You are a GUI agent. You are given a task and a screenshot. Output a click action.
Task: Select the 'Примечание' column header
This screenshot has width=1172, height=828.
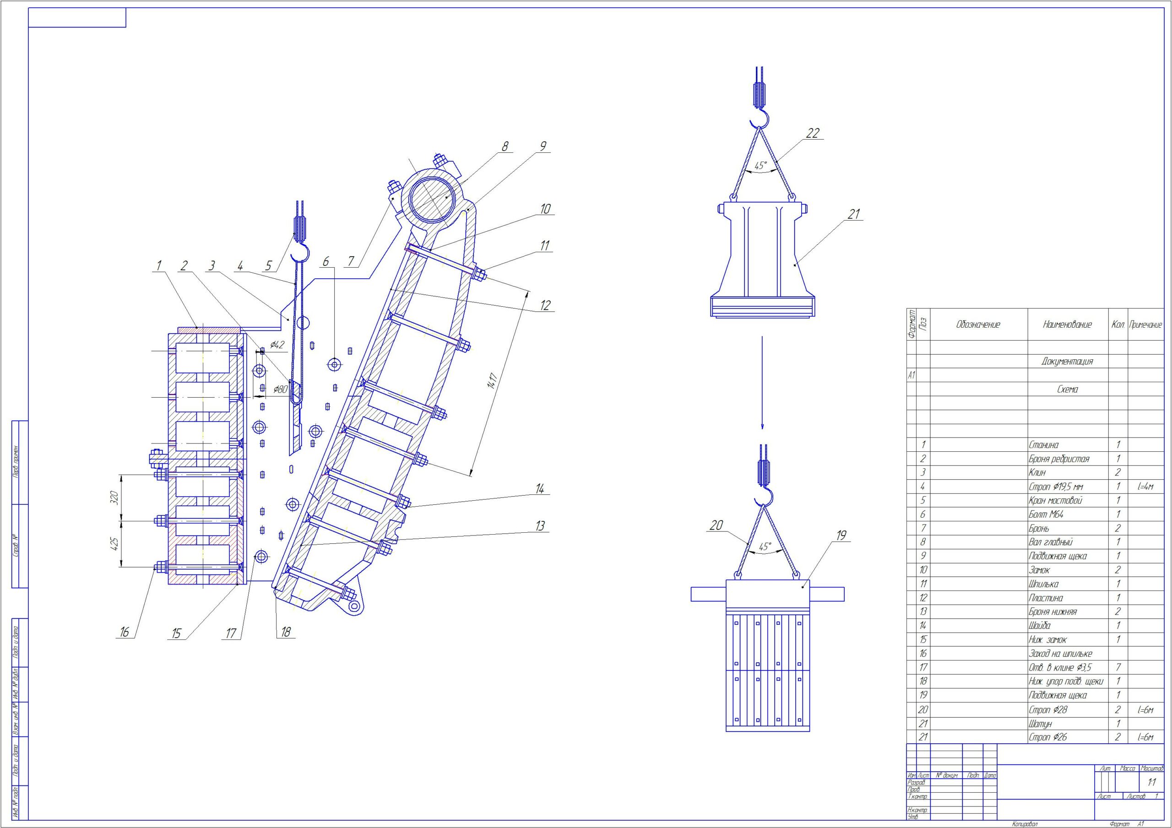(x=1145, y=325)
